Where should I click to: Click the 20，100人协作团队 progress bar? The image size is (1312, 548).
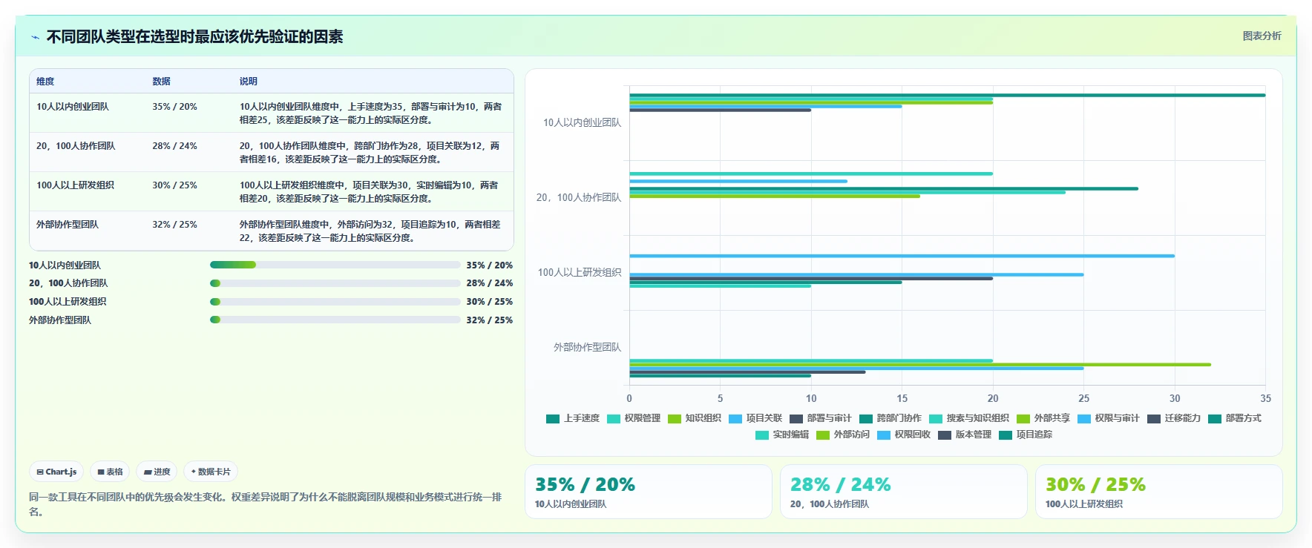tap(335, 283)
